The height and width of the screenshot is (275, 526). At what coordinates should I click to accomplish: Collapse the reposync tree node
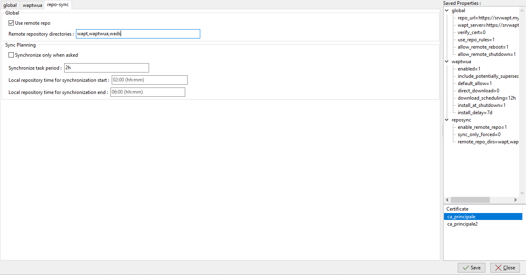click(x=447, y=120)
